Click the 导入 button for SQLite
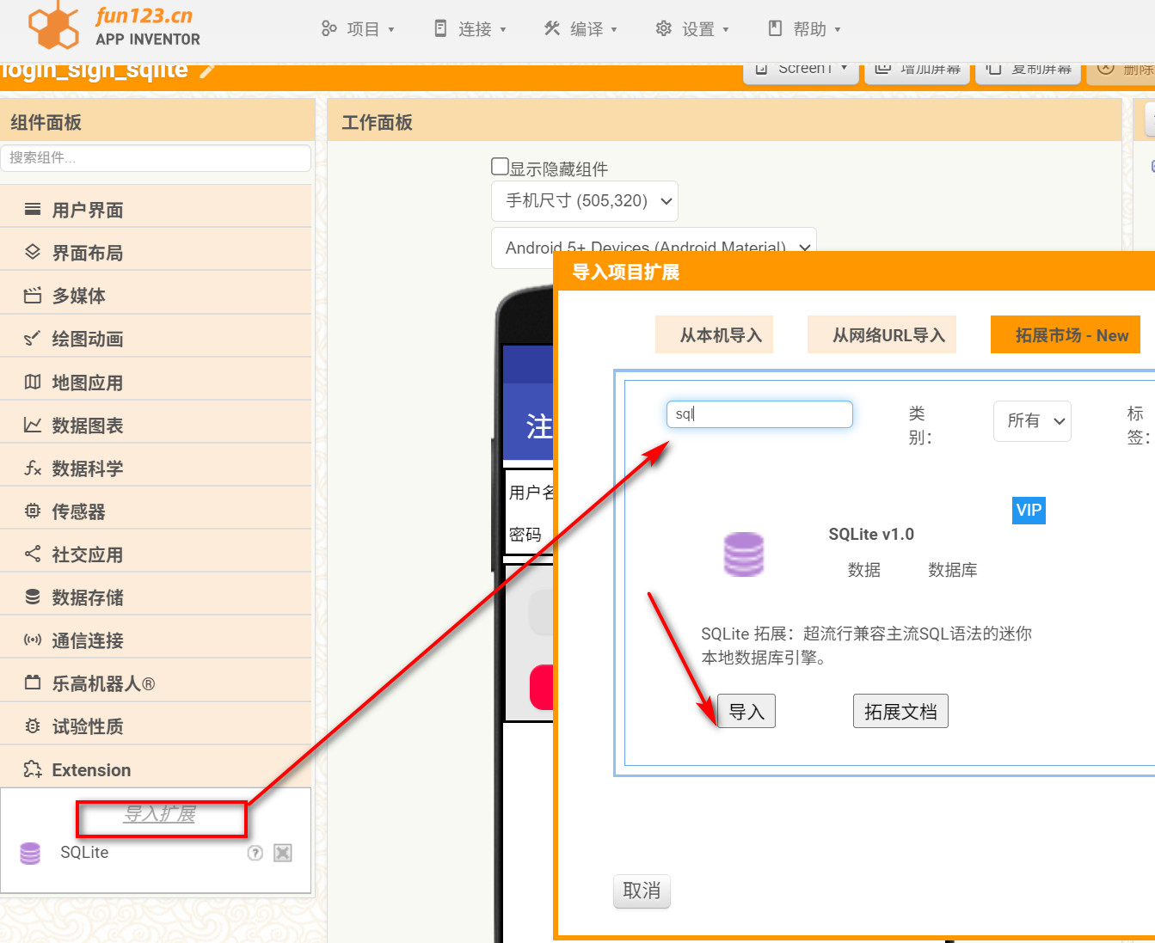This screenshot has height=943, width=1155. (x=746, y=712)
